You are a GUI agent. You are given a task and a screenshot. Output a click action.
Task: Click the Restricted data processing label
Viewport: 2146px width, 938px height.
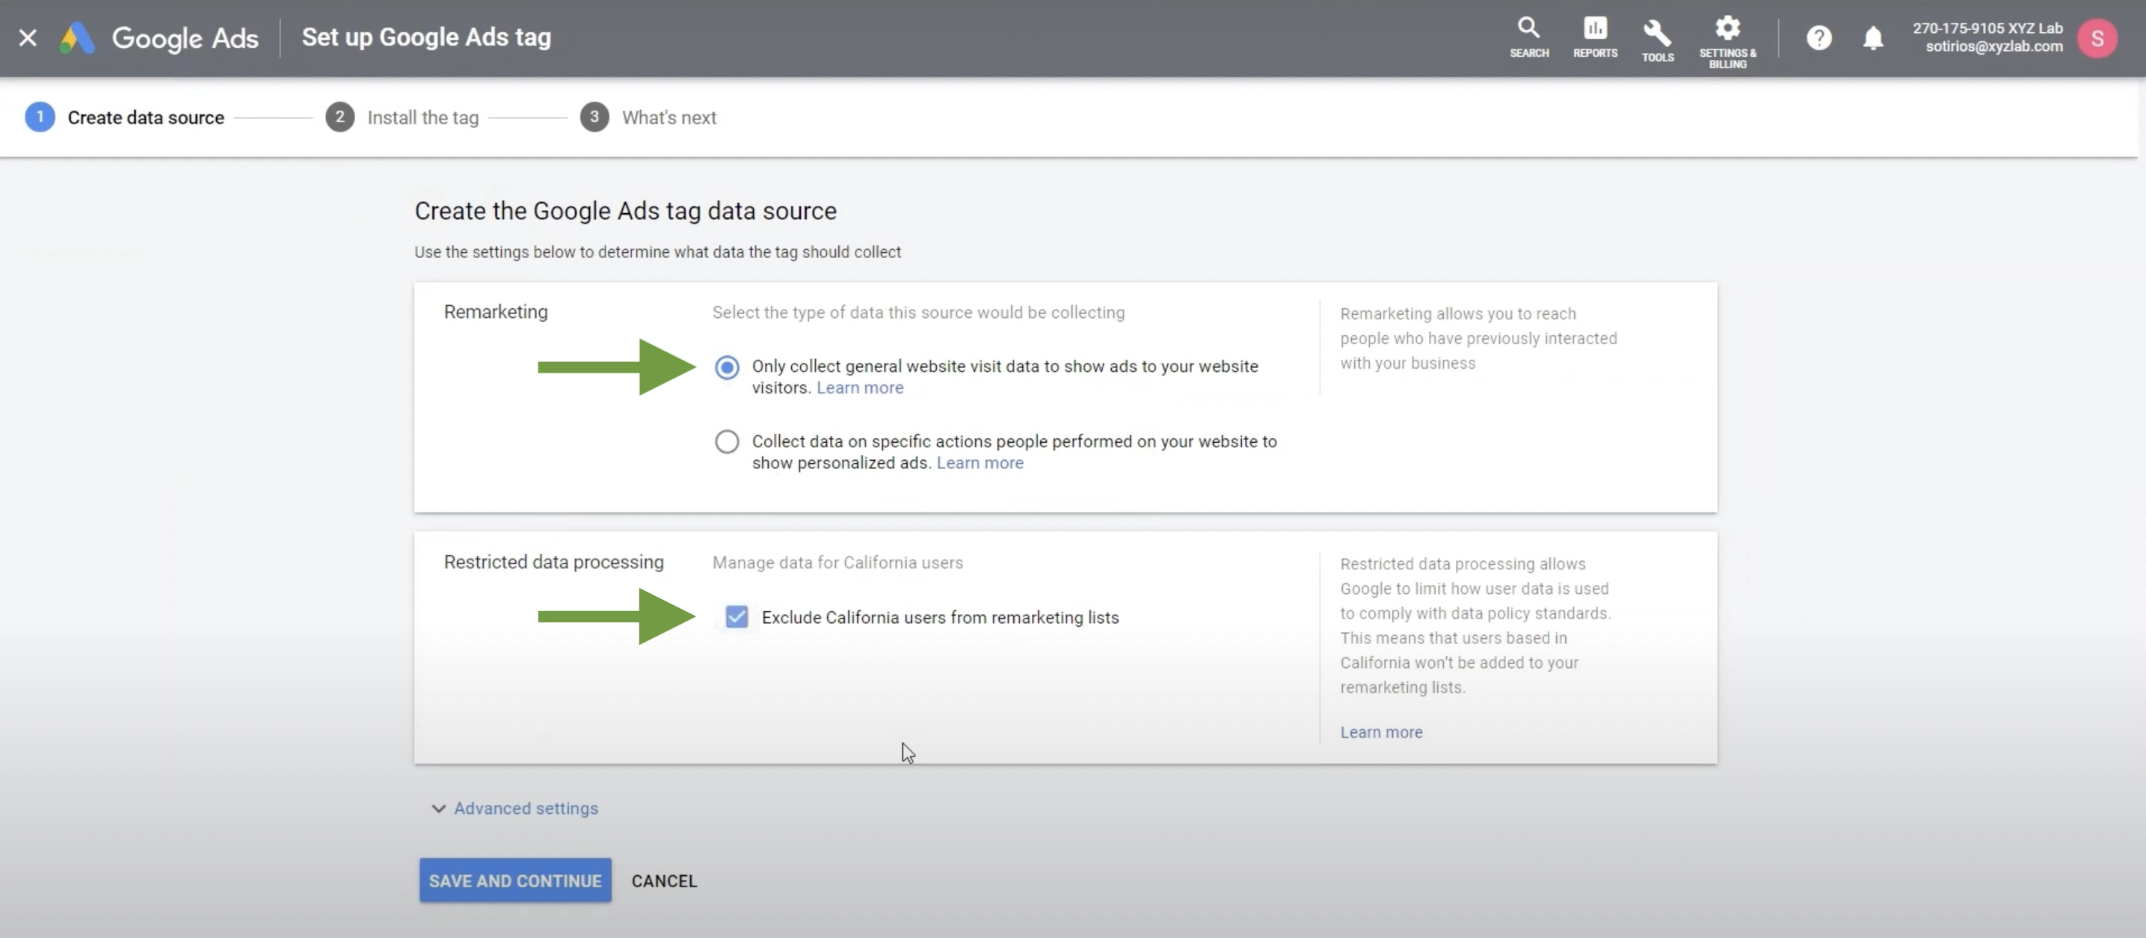(553, 563)
